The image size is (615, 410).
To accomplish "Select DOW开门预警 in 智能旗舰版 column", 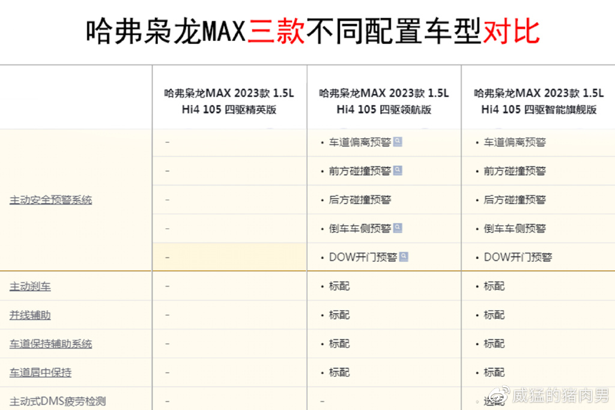I will 518,257.
